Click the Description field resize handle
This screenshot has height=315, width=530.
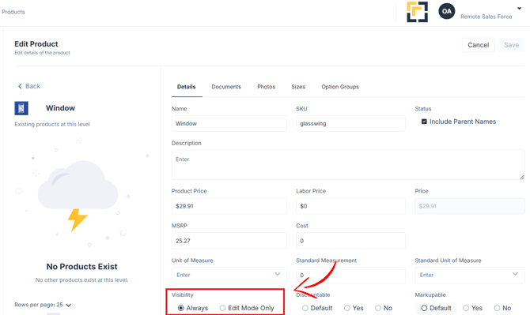[x=522, y=177]
